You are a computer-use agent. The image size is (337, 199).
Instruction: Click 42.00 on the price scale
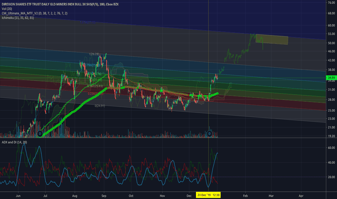(332, 60)
